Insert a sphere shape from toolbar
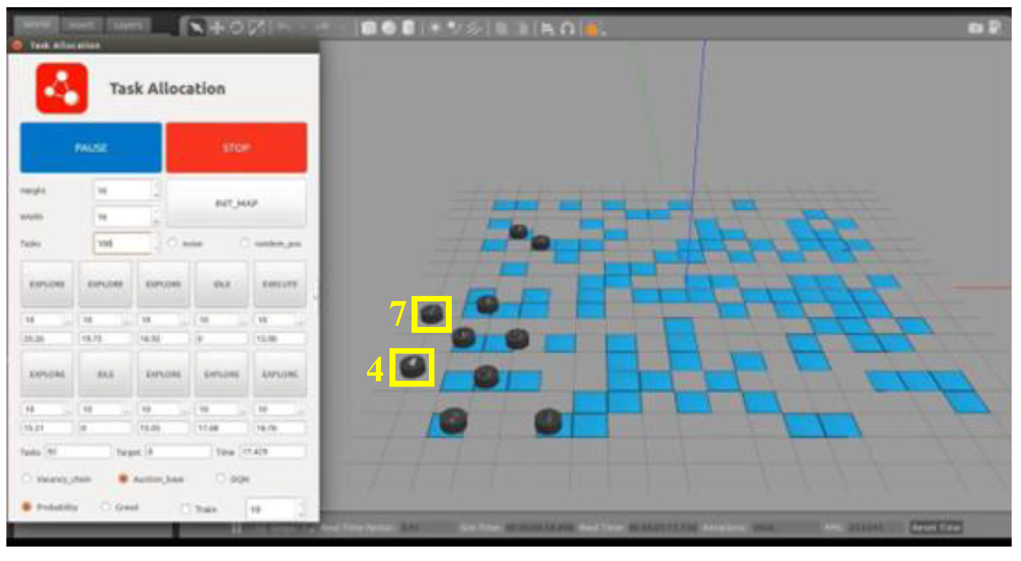 coord(389,28)
